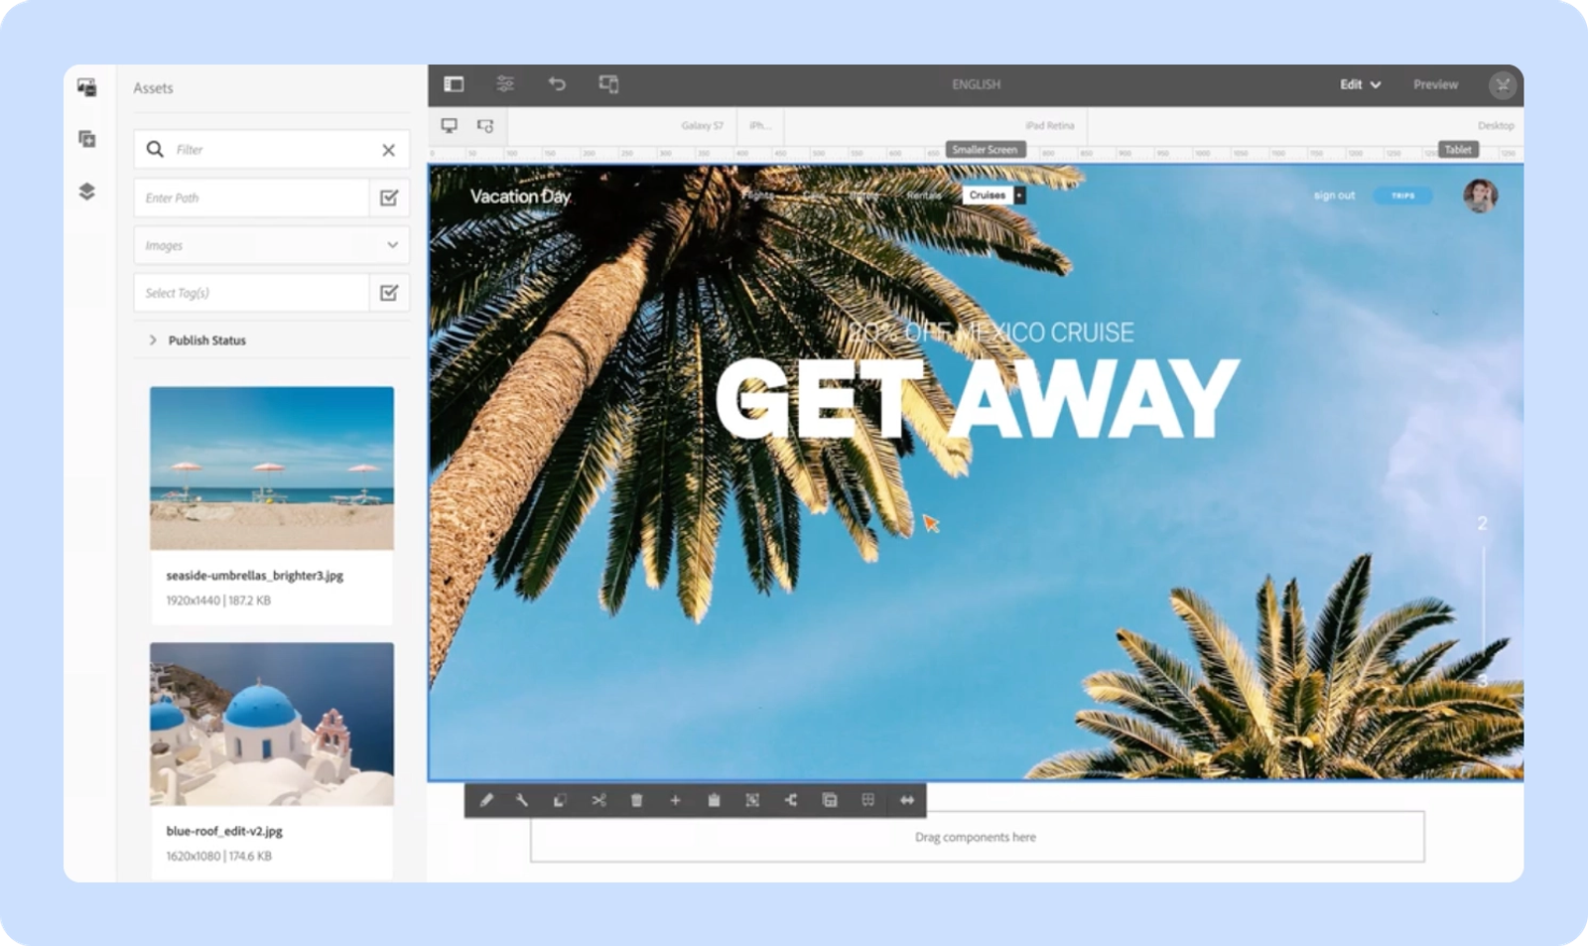Open the Images asset type dropdown
Image resolution: width=1588 pixels, height=946 pixels.
(272, 245)
